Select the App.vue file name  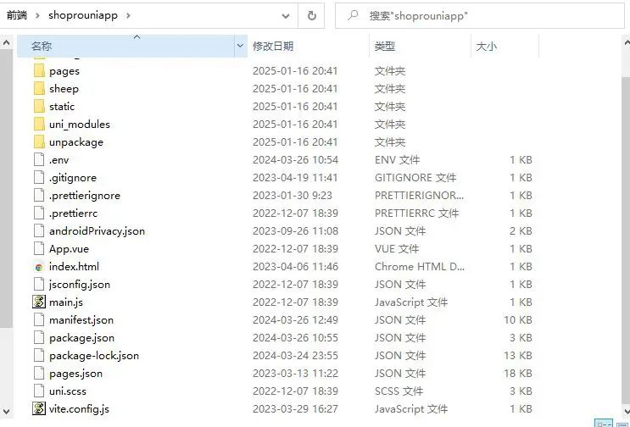70,249
